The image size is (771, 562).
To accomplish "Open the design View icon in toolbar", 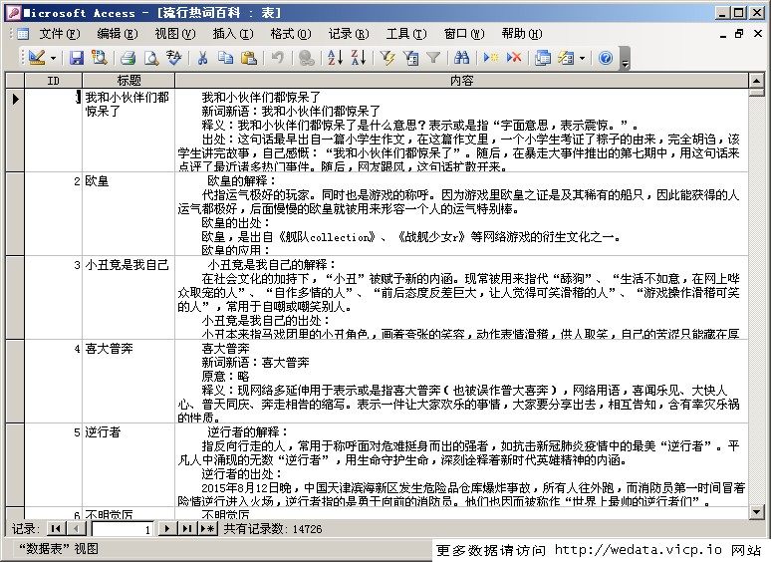I will point(37,58).
